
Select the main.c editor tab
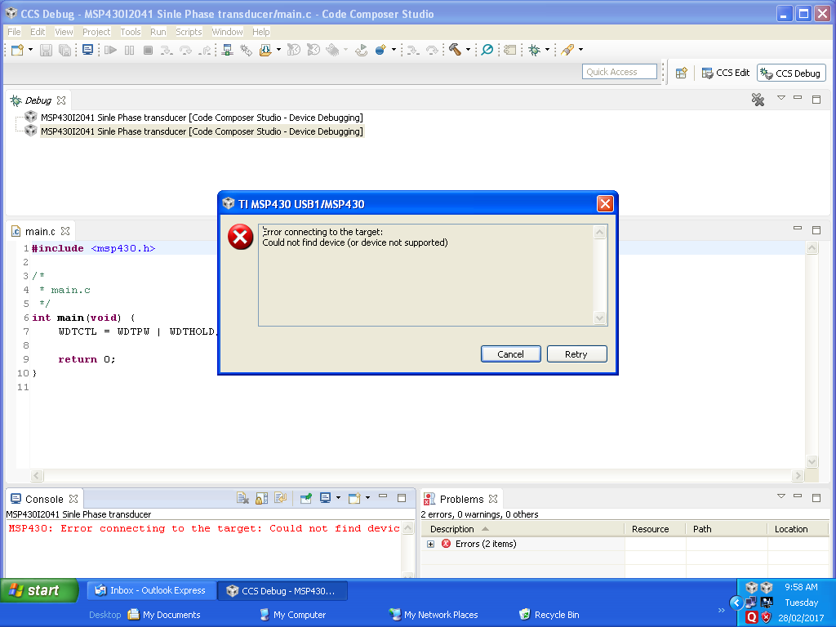[x=40, y=231]
